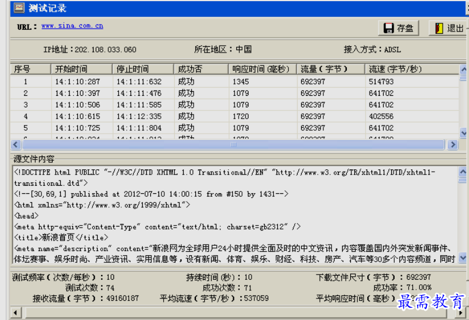469x320 pixels.
Task: Click the 平均流速 537059 value
Action: click(256, 298)
